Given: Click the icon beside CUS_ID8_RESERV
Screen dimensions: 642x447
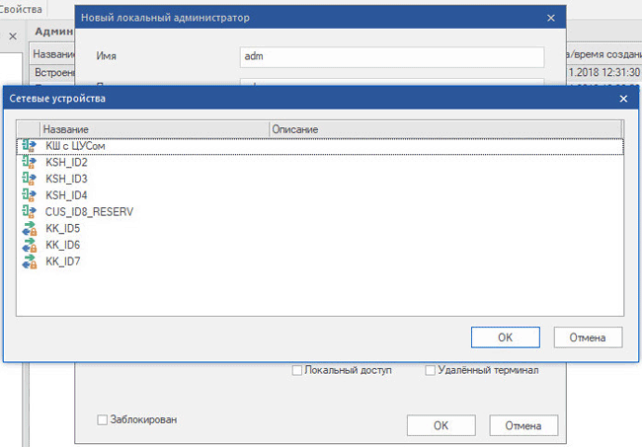Looking at the screenshot, I should click(29, 211).
